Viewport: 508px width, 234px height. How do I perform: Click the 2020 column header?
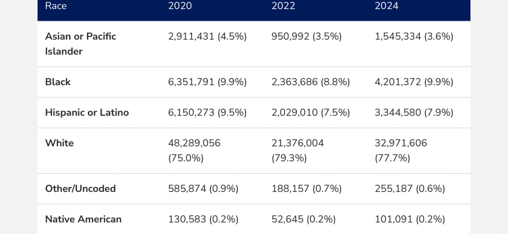pyautogui.click(x=180, y=6)
